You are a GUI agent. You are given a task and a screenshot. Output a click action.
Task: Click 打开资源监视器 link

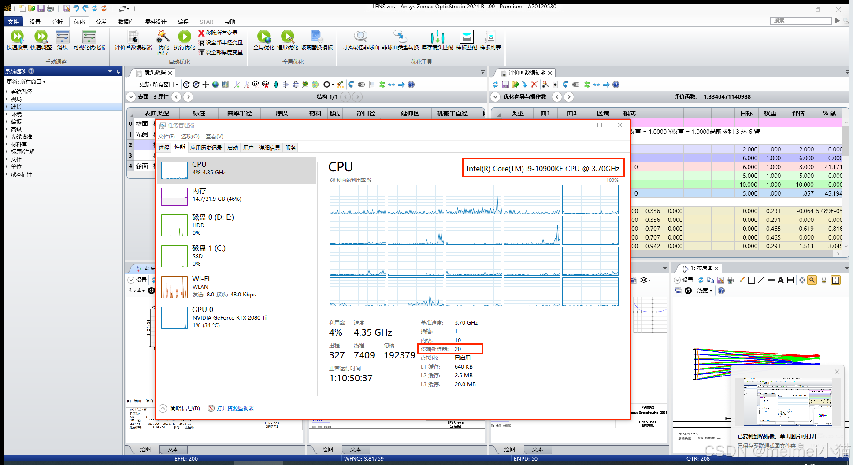[235, 408]
